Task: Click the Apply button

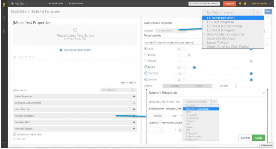Action: (259, 138)
